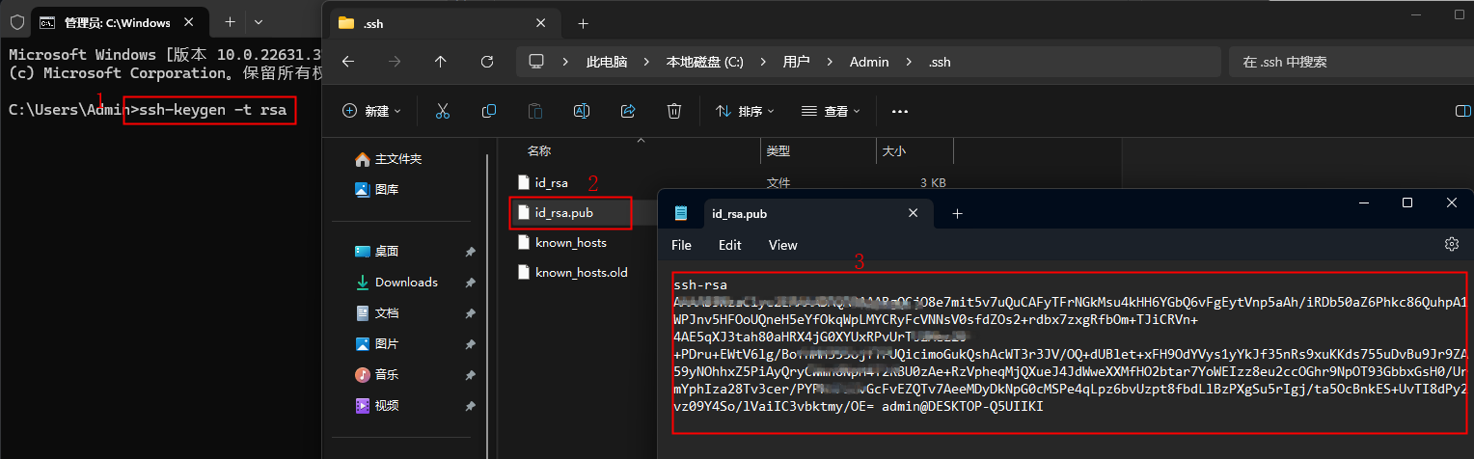Click the Delete trash can icon
Image resolution: width=1474 pixels, height=459 pixels.
coord(674,111)
